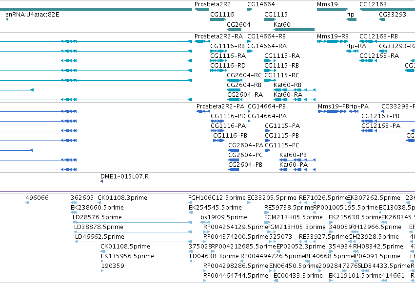The image size is (415, 283).
Task: Select EST label 496066
Action: click(37, 197)
